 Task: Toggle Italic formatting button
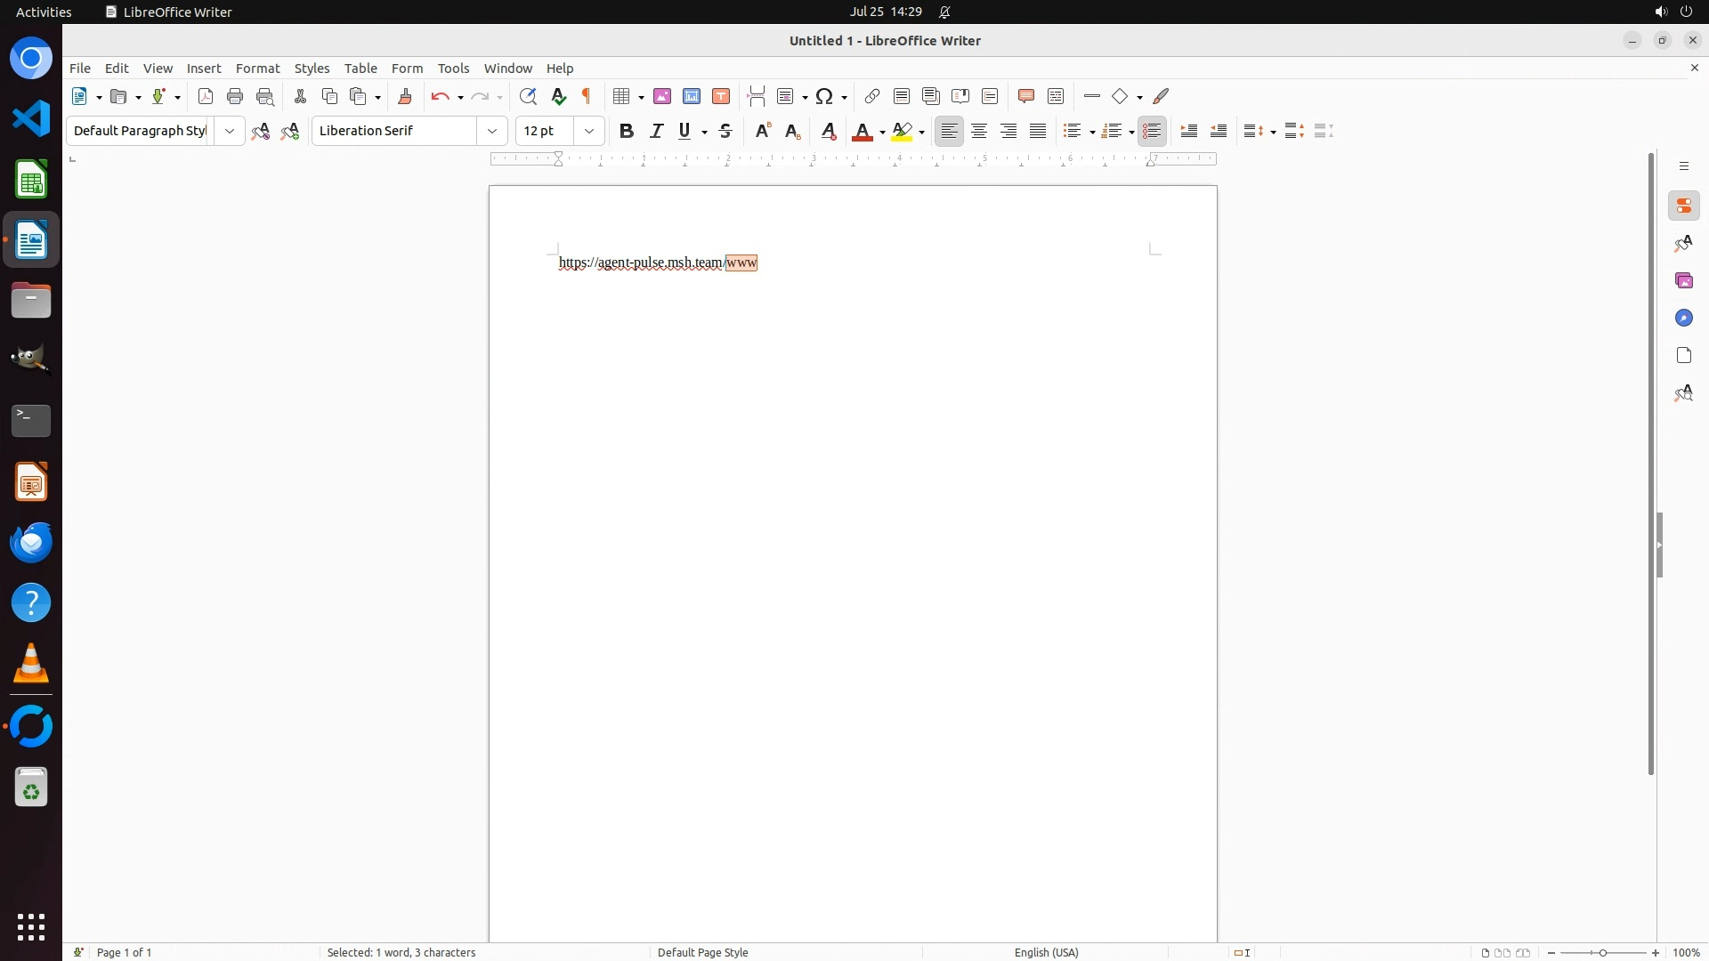pos(657,131)
